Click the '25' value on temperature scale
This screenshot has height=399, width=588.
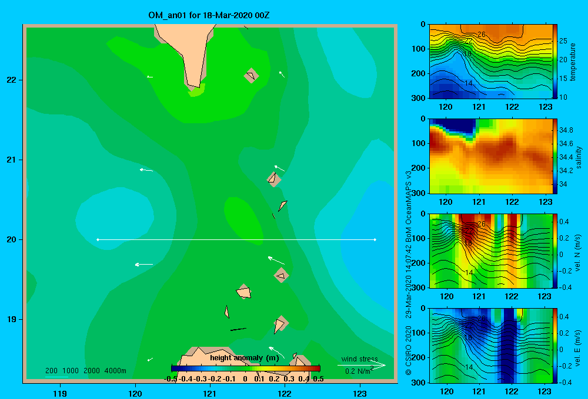tap(563, 41)
